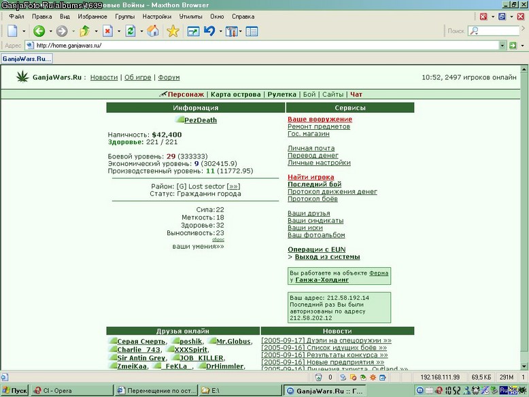
Task: Open dropdown arrow next to Back button
Action: click(50, 31)
